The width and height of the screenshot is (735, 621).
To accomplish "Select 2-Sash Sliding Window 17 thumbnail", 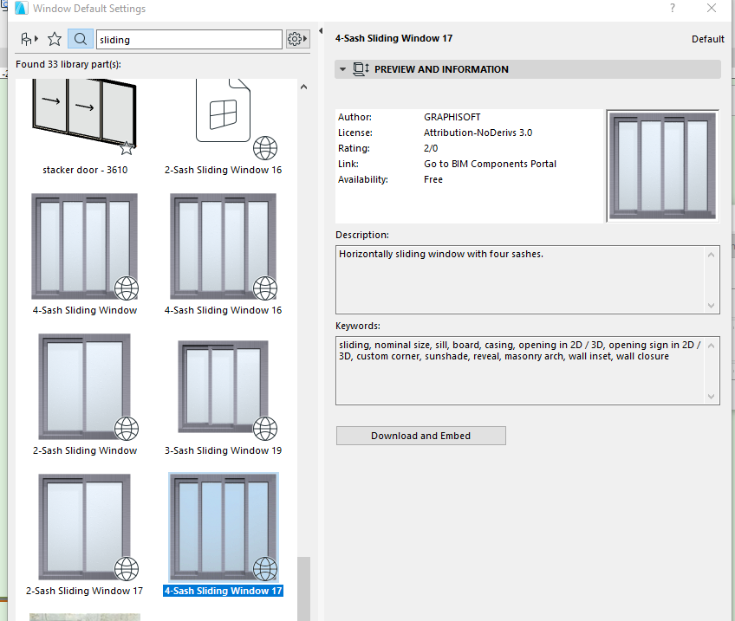I will tap(84, 527).
